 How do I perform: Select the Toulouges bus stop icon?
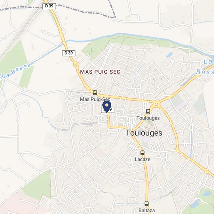click(148, 112)
